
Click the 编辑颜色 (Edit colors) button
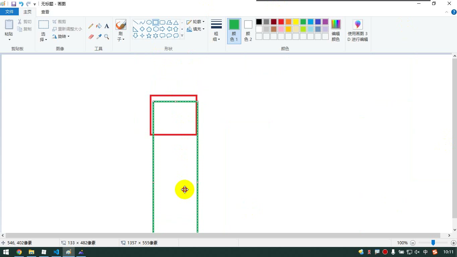(x=336, y=30)
